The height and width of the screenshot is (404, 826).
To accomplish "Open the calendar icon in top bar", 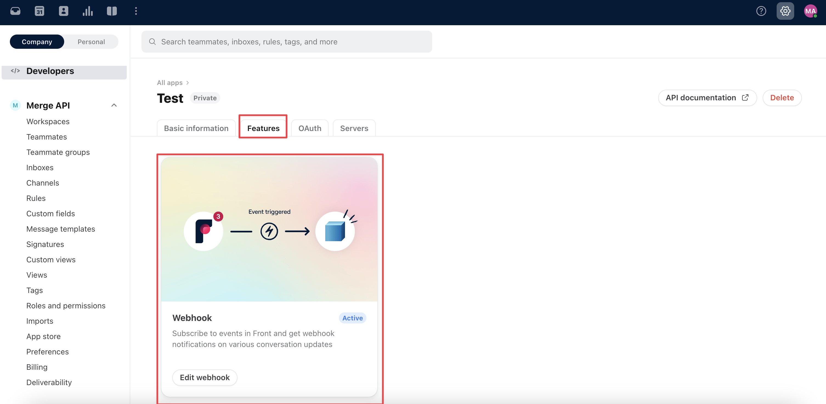I will tap(39, 11).
